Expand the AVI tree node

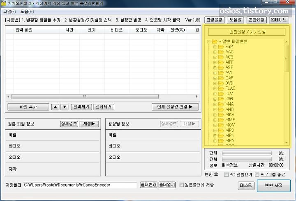[x=215, y=73]
